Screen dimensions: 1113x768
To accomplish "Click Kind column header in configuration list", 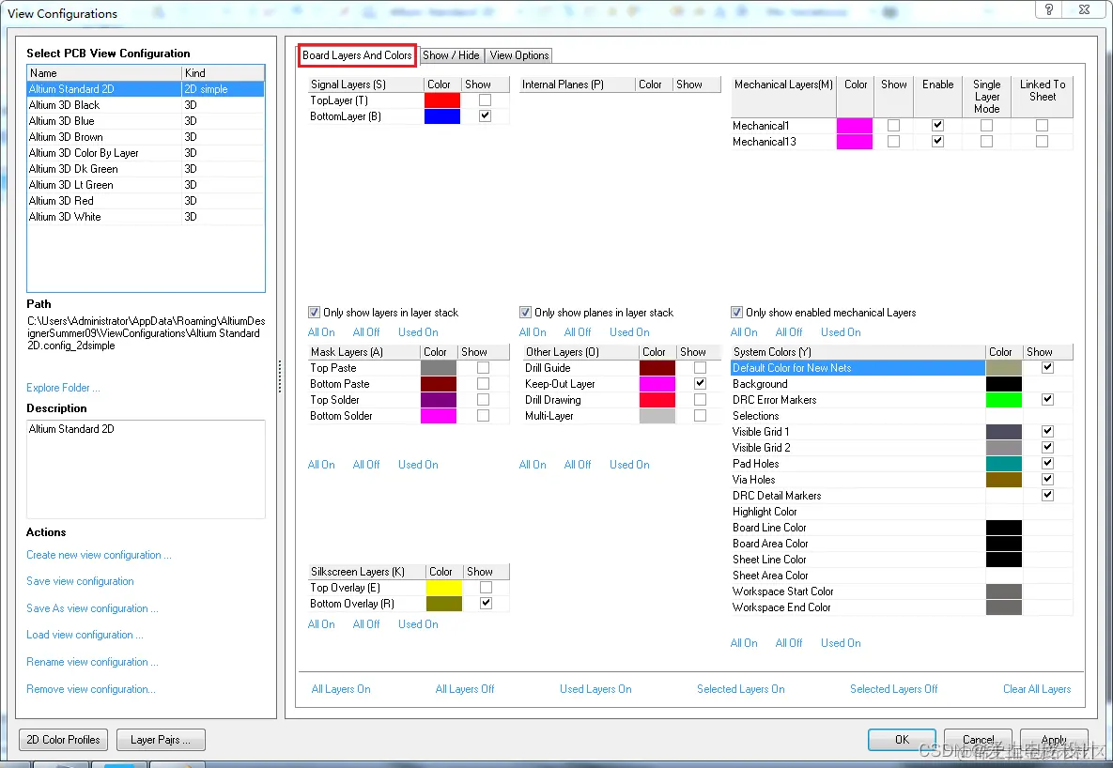I will (223, 73).
